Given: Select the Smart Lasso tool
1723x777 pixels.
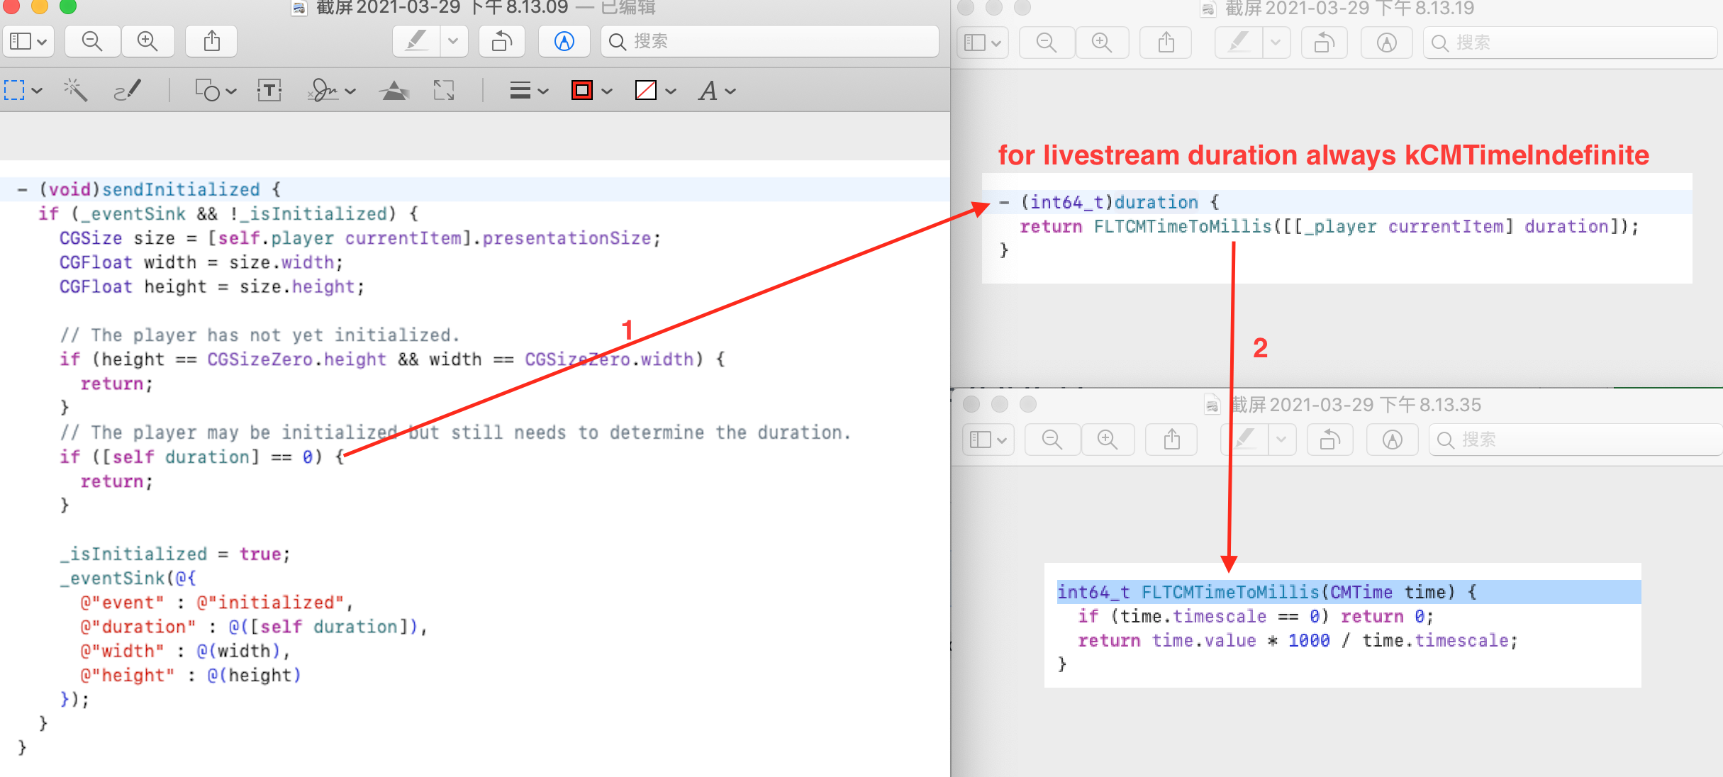Looking at the screenshot, I should coord(75,91).
